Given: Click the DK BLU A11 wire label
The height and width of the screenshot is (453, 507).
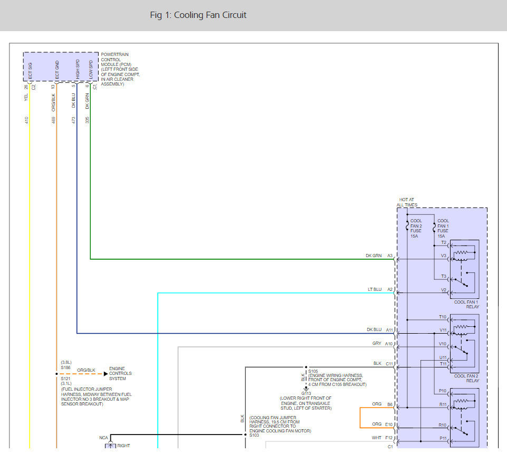Looking at the screenshot, I should coord(374,329).
